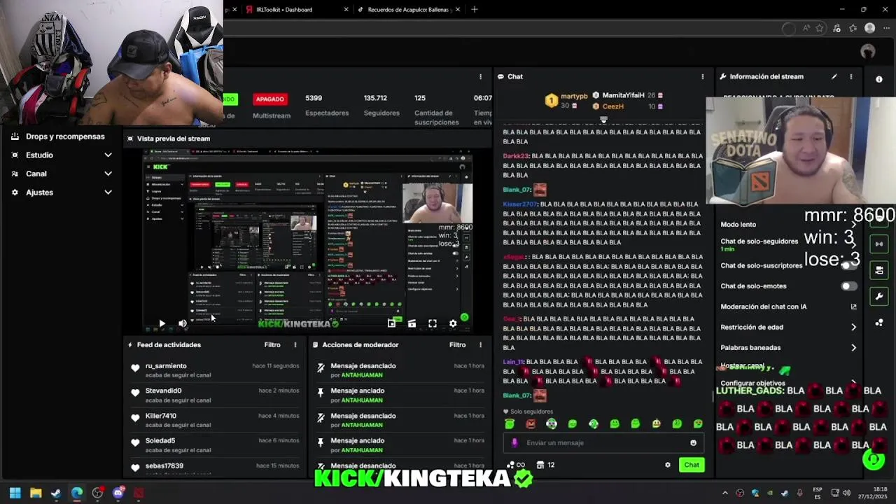This screenshot has height=504, width=896.
Task: Toggle theater mode in the stream preview
Action: [x=412, y=323]
